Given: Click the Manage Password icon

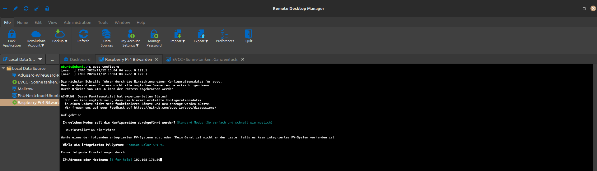Looking at the screenshot, I should pos(154,34).
